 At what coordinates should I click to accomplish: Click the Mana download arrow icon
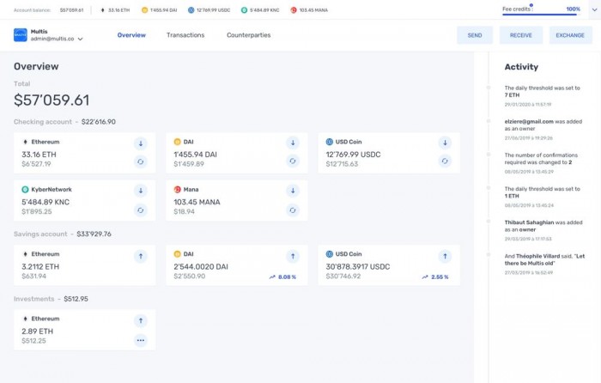(293, 191)
